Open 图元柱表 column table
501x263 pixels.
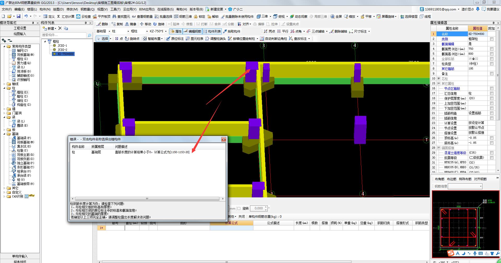[194, 39]
